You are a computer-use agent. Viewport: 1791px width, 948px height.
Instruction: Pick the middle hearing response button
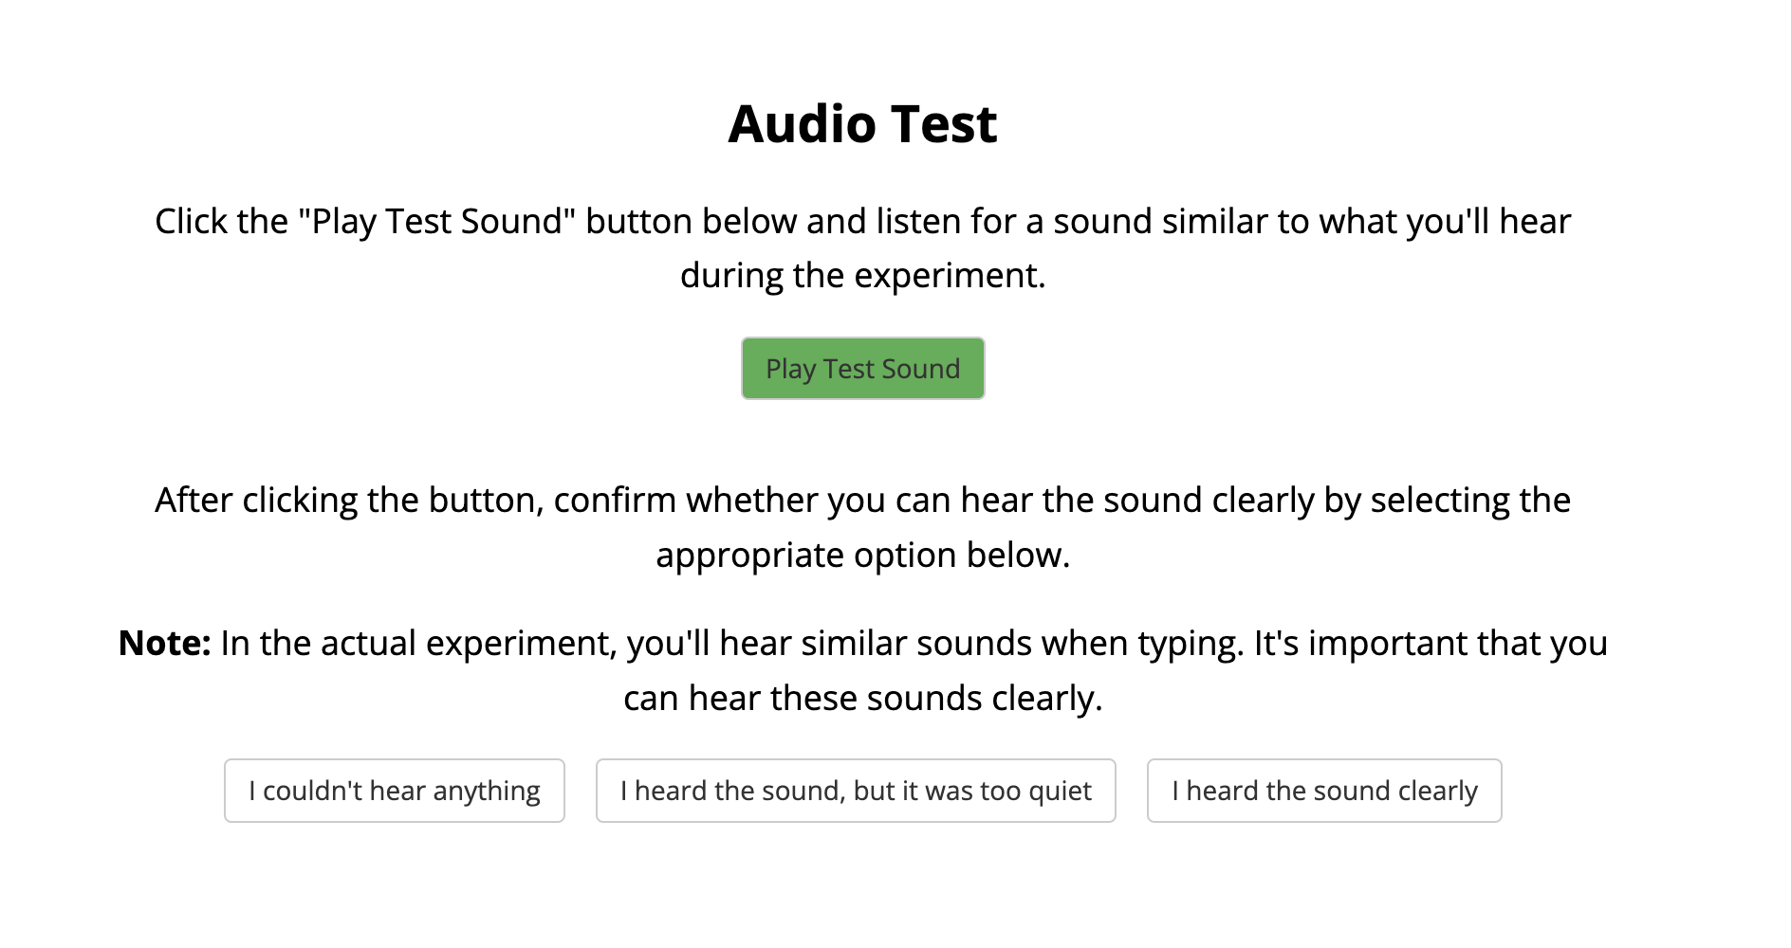(856, 791)
